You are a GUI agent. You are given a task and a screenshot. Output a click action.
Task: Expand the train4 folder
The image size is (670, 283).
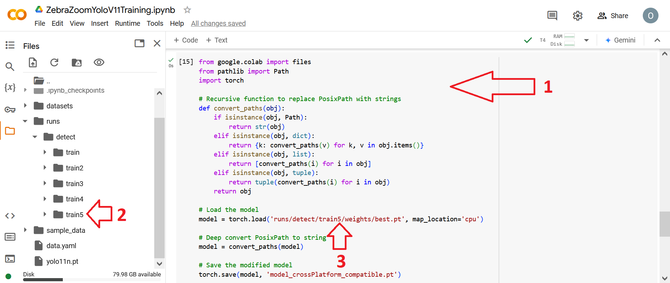click(45, 199)
